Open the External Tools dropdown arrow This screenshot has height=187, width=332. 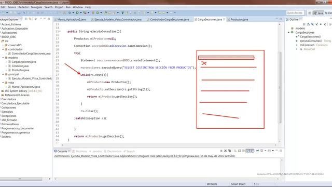point(89,12)
